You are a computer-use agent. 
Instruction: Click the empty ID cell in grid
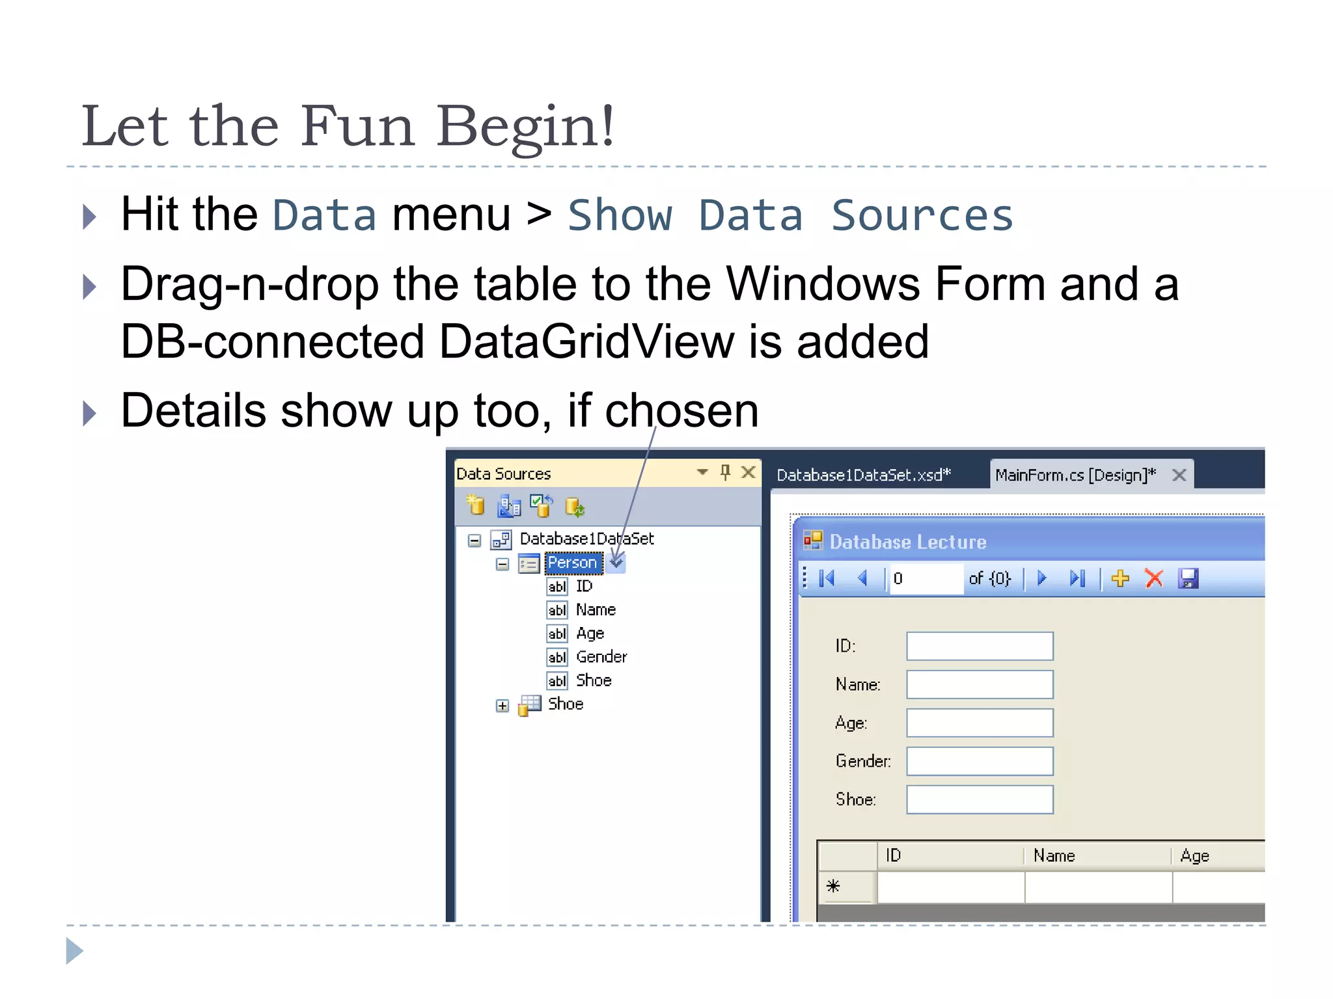(x=951, y=887)
